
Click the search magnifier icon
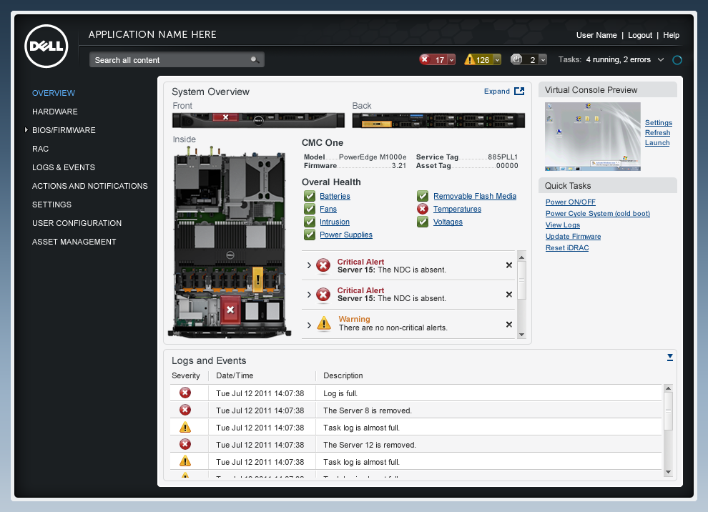[255, 59]
